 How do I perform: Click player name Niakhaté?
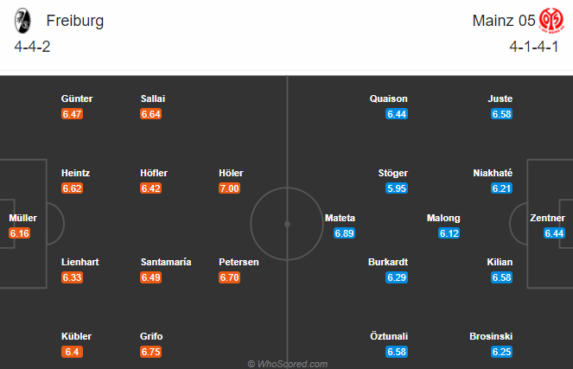coord(493,173)
